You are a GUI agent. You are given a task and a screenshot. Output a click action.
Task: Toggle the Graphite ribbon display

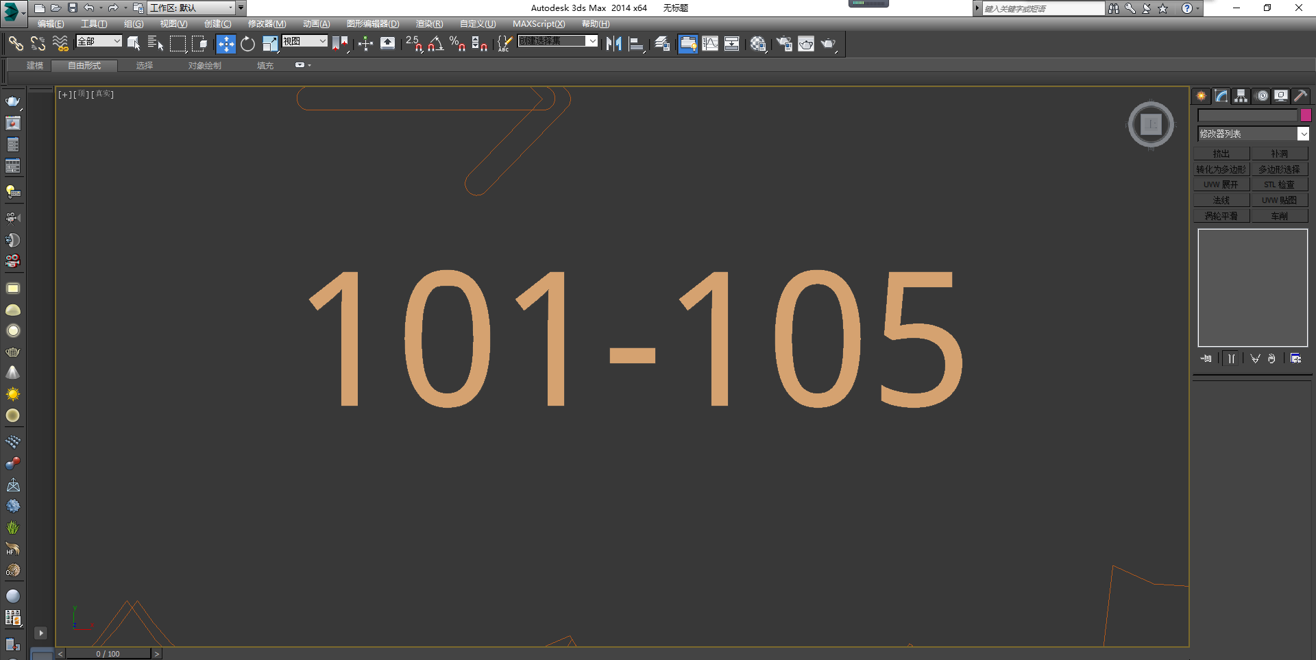coord(687,44)
